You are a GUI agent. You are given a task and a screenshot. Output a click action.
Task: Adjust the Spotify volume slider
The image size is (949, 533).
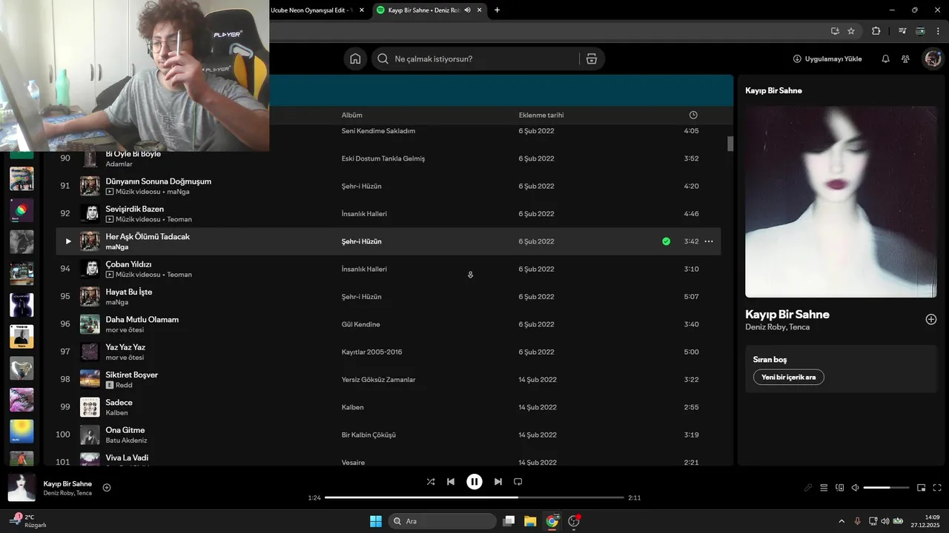(886, 488)
